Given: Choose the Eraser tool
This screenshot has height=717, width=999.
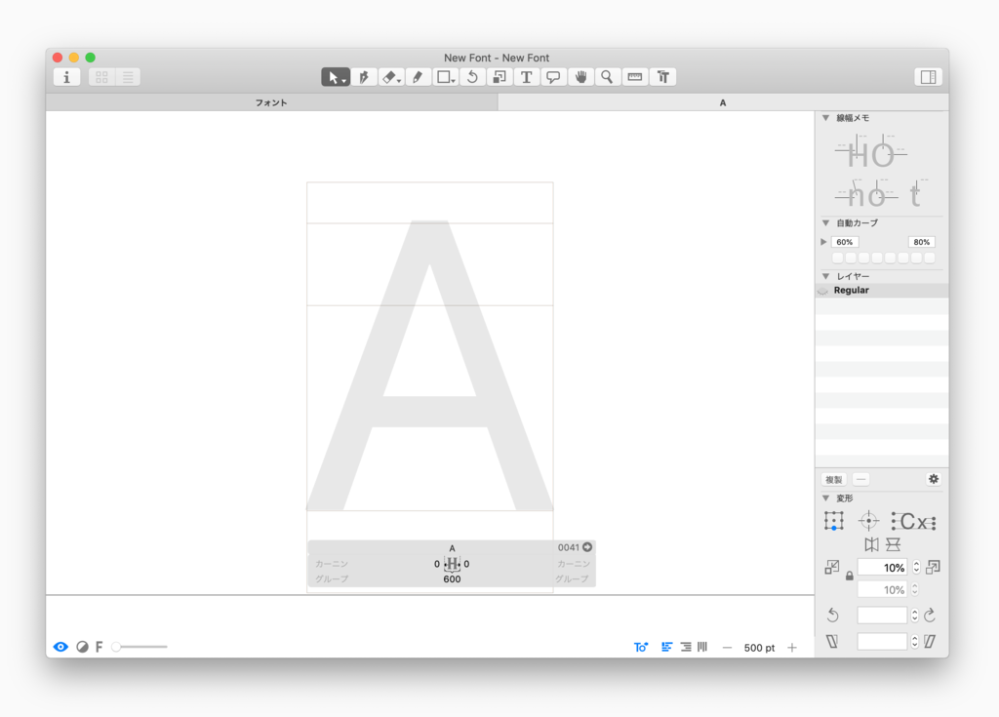Looking at the screenshot, I should 390,77.
